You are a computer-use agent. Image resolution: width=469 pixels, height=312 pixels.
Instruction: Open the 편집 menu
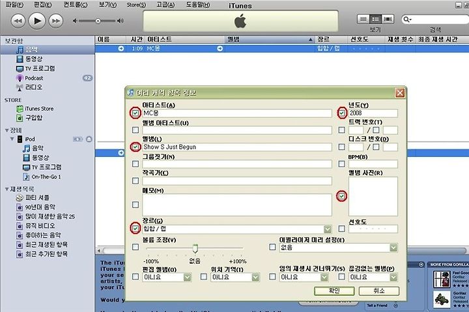pyautogui.click(x=42, y=5)
